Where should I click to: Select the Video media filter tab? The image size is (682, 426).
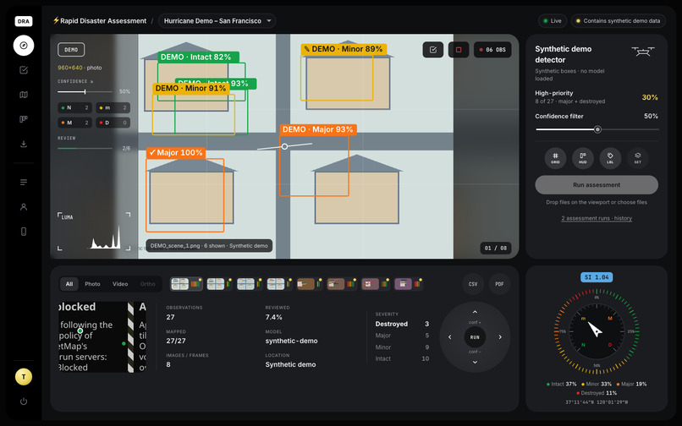pos(120,284)
